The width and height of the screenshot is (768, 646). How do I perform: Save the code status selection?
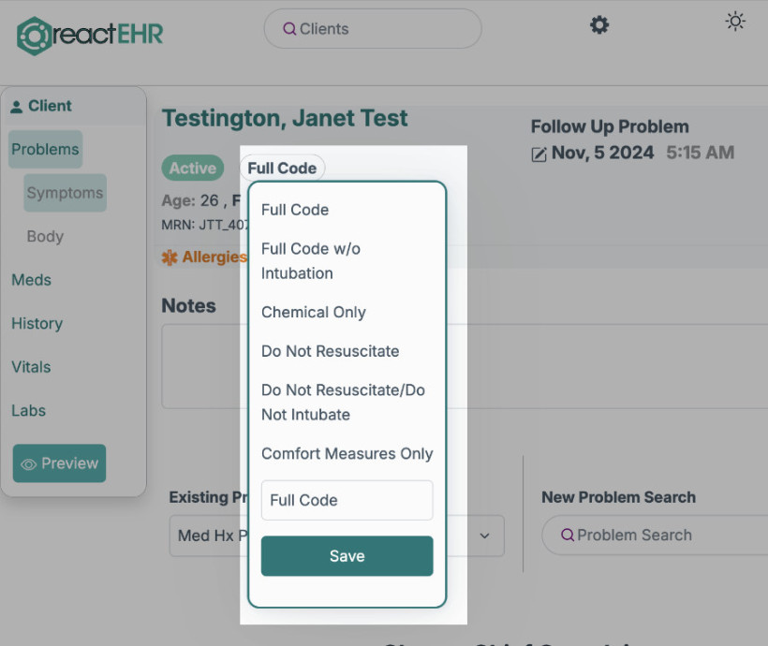point(347,556)
